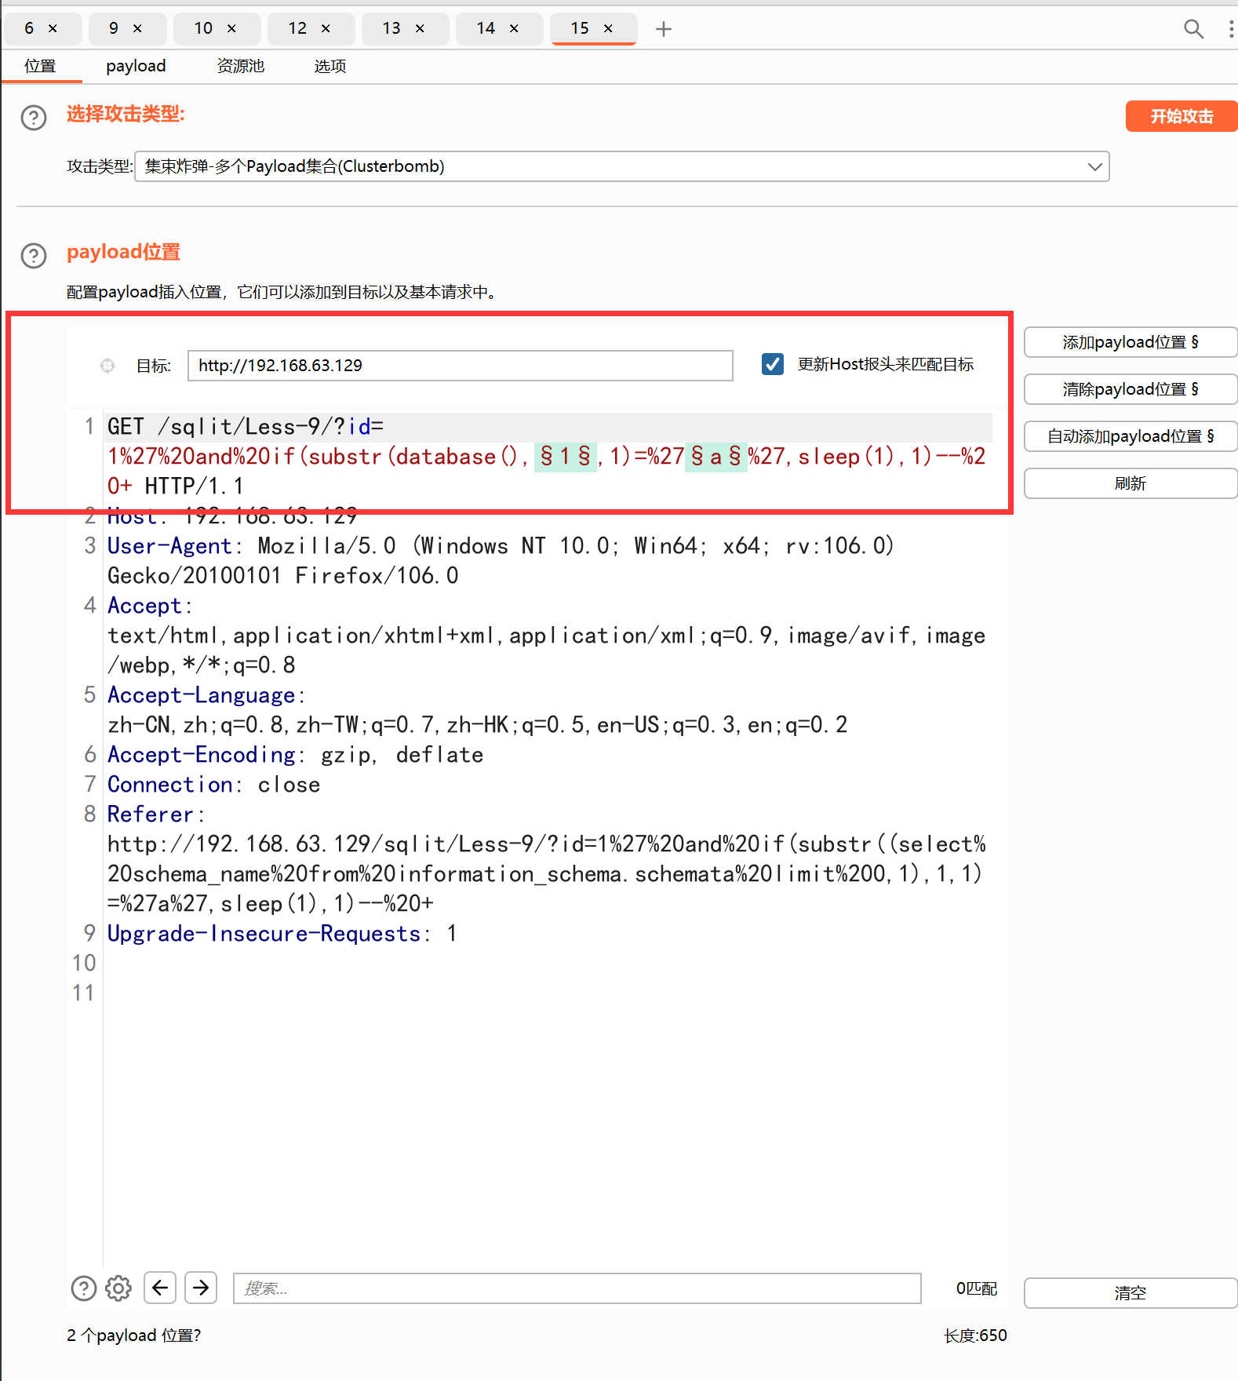Viewport: 1238px width, 1381px height.
Task: Go to previous search match arrow
Action: coord(160,1288)
